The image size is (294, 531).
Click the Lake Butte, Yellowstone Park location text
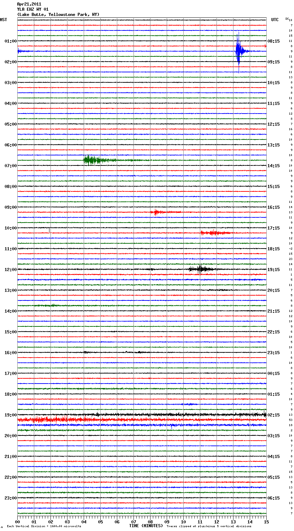coord(58,15)
